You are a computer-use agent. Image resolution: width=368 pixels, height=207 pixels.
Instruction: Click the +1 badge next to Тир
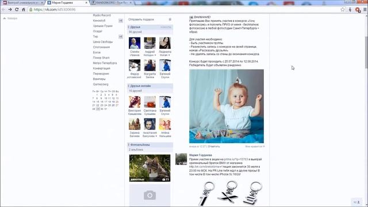pos(121,37)
